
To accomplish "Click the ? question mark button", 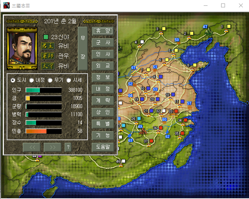I will click(68, 147).
